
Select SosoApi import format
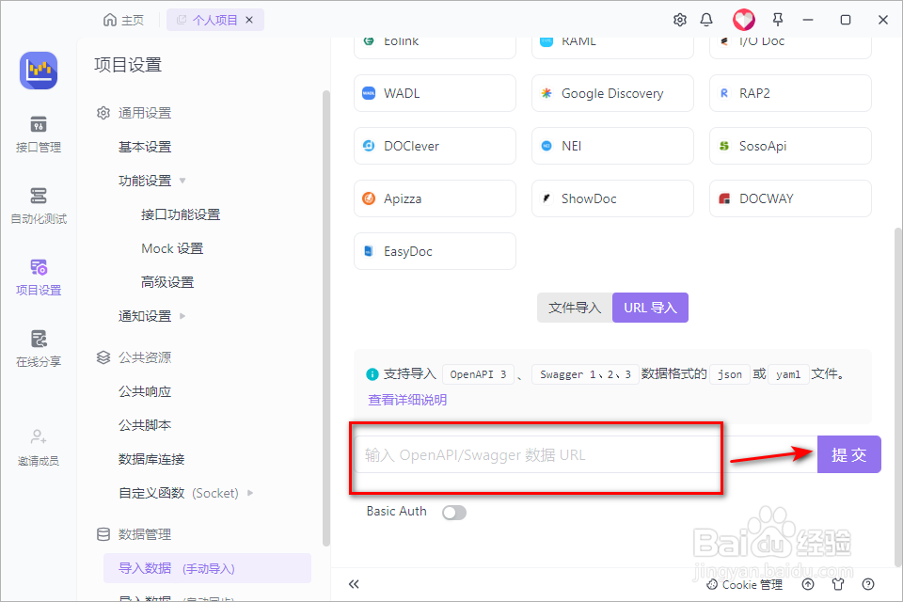click(x=790, y=146)
